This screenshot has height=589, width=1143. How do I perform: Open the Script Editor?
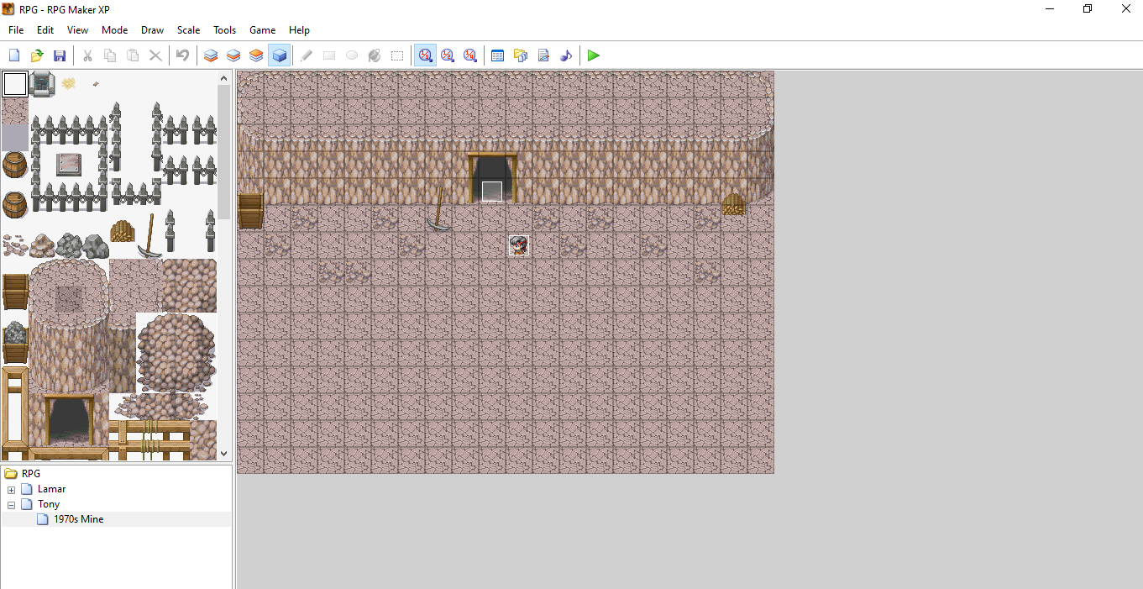tap(543, 55)
